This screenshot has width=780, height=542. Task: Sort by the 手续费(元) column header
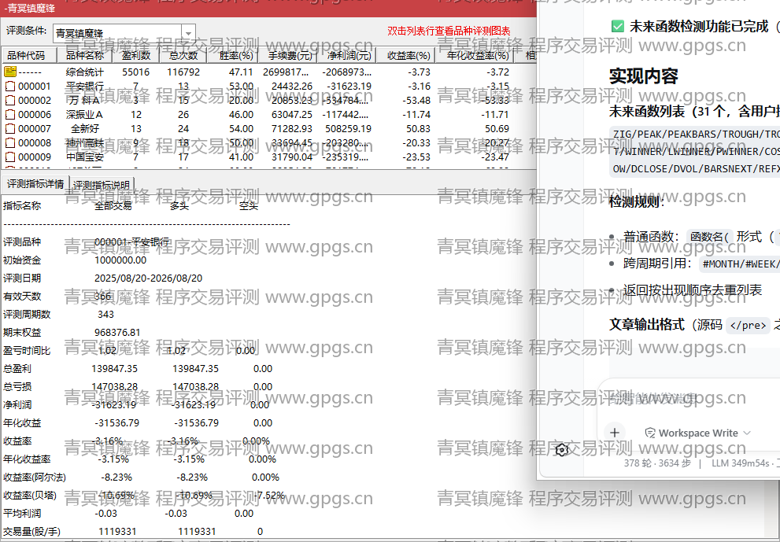[x=289, y=55]
